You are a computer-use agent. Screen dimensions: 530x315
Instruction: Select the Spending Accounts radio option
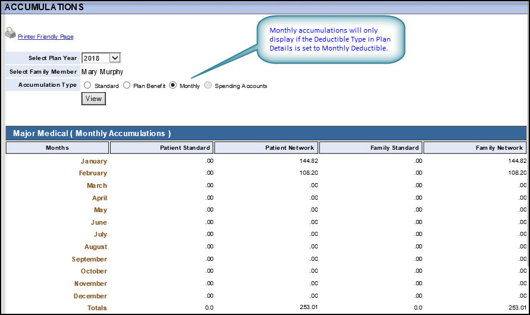click(208, 86)
